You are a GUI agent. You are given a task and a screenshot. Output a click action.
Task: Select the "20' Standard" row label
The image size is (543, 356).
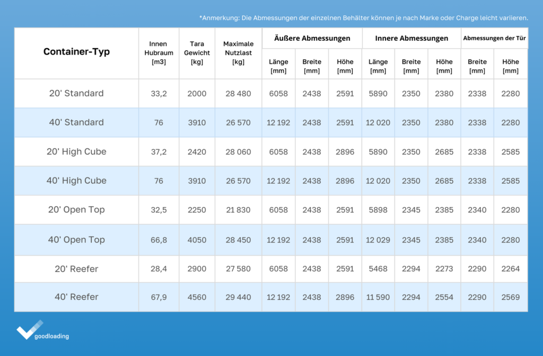click(76, 93)
